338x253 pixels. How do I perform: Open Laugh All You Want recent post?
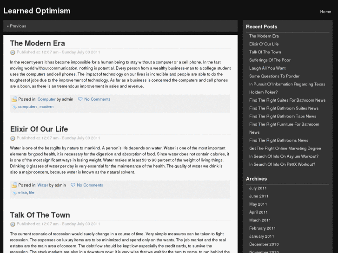(267, 68)
